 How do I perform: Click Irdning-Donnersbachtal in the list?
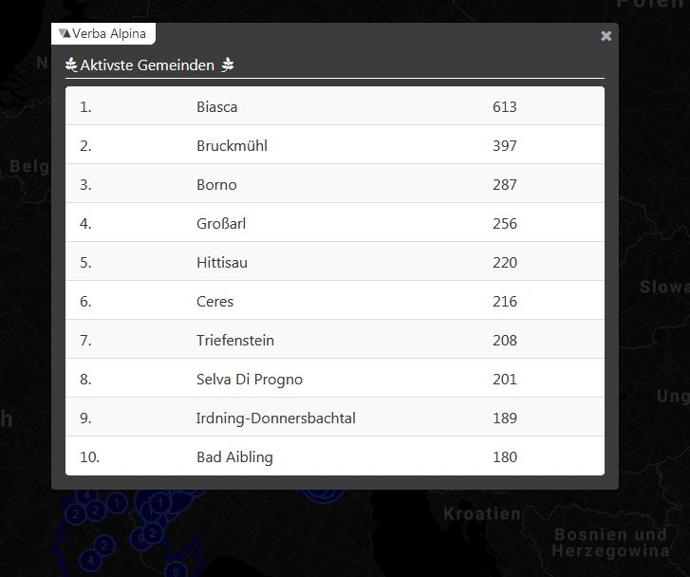point(276,419)
